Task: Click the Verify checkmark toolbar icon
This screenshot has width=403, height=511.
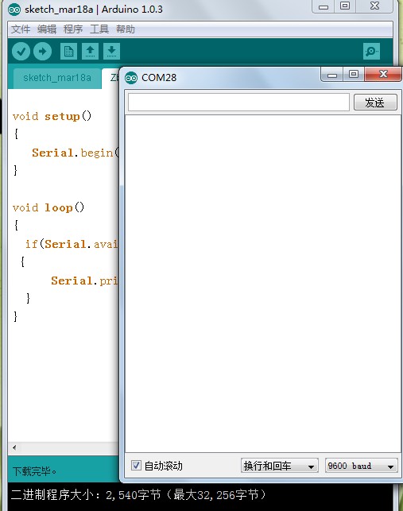Action: tap(21, 51)
